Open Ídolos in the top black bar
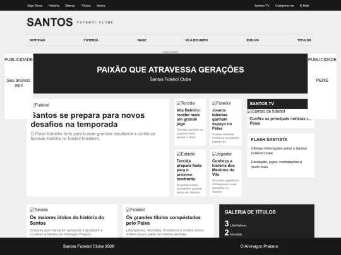The width and height of the screenshot is (341, 255). (x=101, y=6)
